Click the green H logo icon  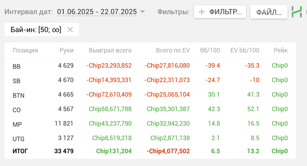point(296,12)
